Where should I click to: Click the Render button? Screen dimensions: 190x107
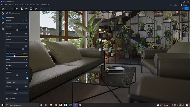point(185,5)
